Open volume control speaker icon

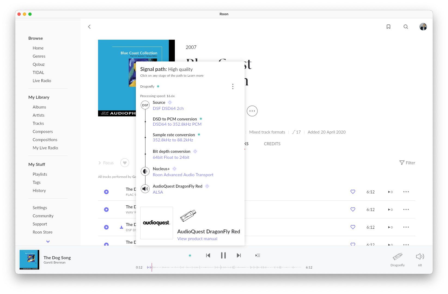click(420, 256)
